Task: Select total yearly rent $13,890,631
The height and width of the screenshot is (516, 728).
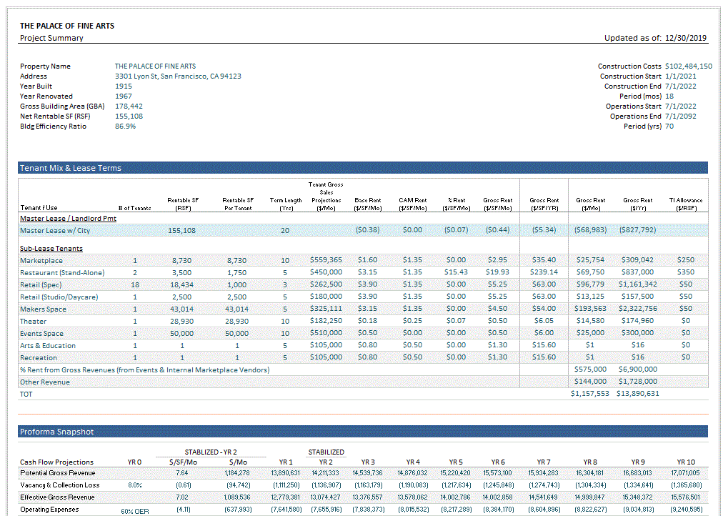Action: coord(637,393)
